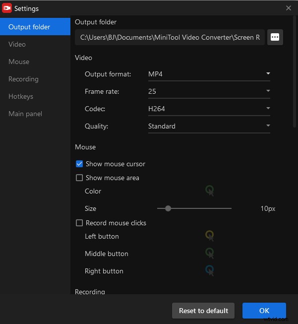Pick the Left button click color icon
This screenshot has height=324, width=298.
[x=210, y=236]
